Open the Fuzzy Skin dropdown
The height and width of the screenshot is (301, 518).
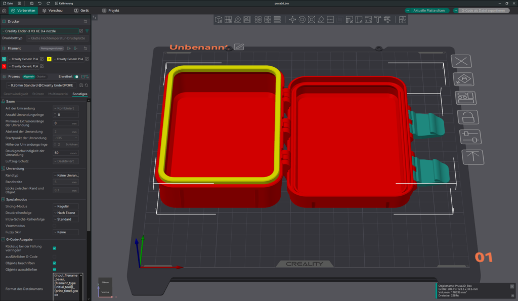tap(66, 232)
